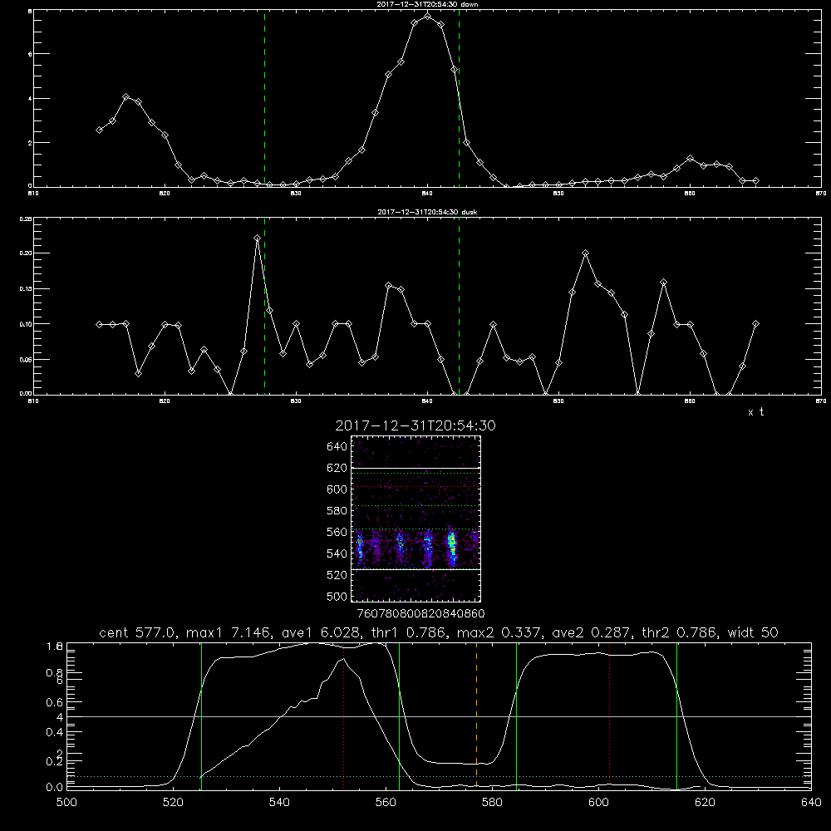831x831 pixels.
Task: Select 'max2 0.337' in the stats line
Action: pyautogui.click(x=499, y=632)
